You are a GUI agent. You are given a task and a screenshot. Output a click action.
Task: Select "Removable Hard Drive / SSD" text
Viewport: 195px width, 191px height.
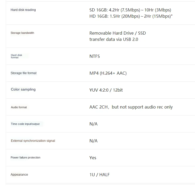click(118, 33)
